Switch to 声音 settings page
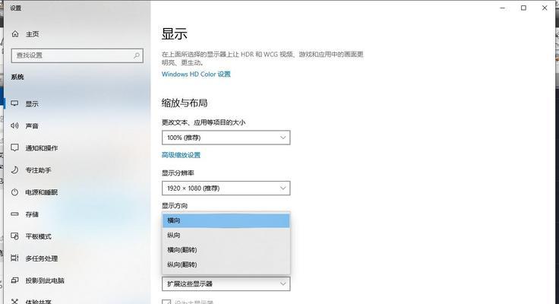 click(32, 126)
